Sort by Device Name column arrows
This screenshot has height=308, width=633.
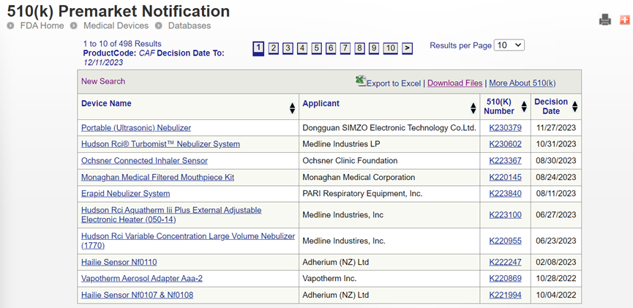click(292, 108)
